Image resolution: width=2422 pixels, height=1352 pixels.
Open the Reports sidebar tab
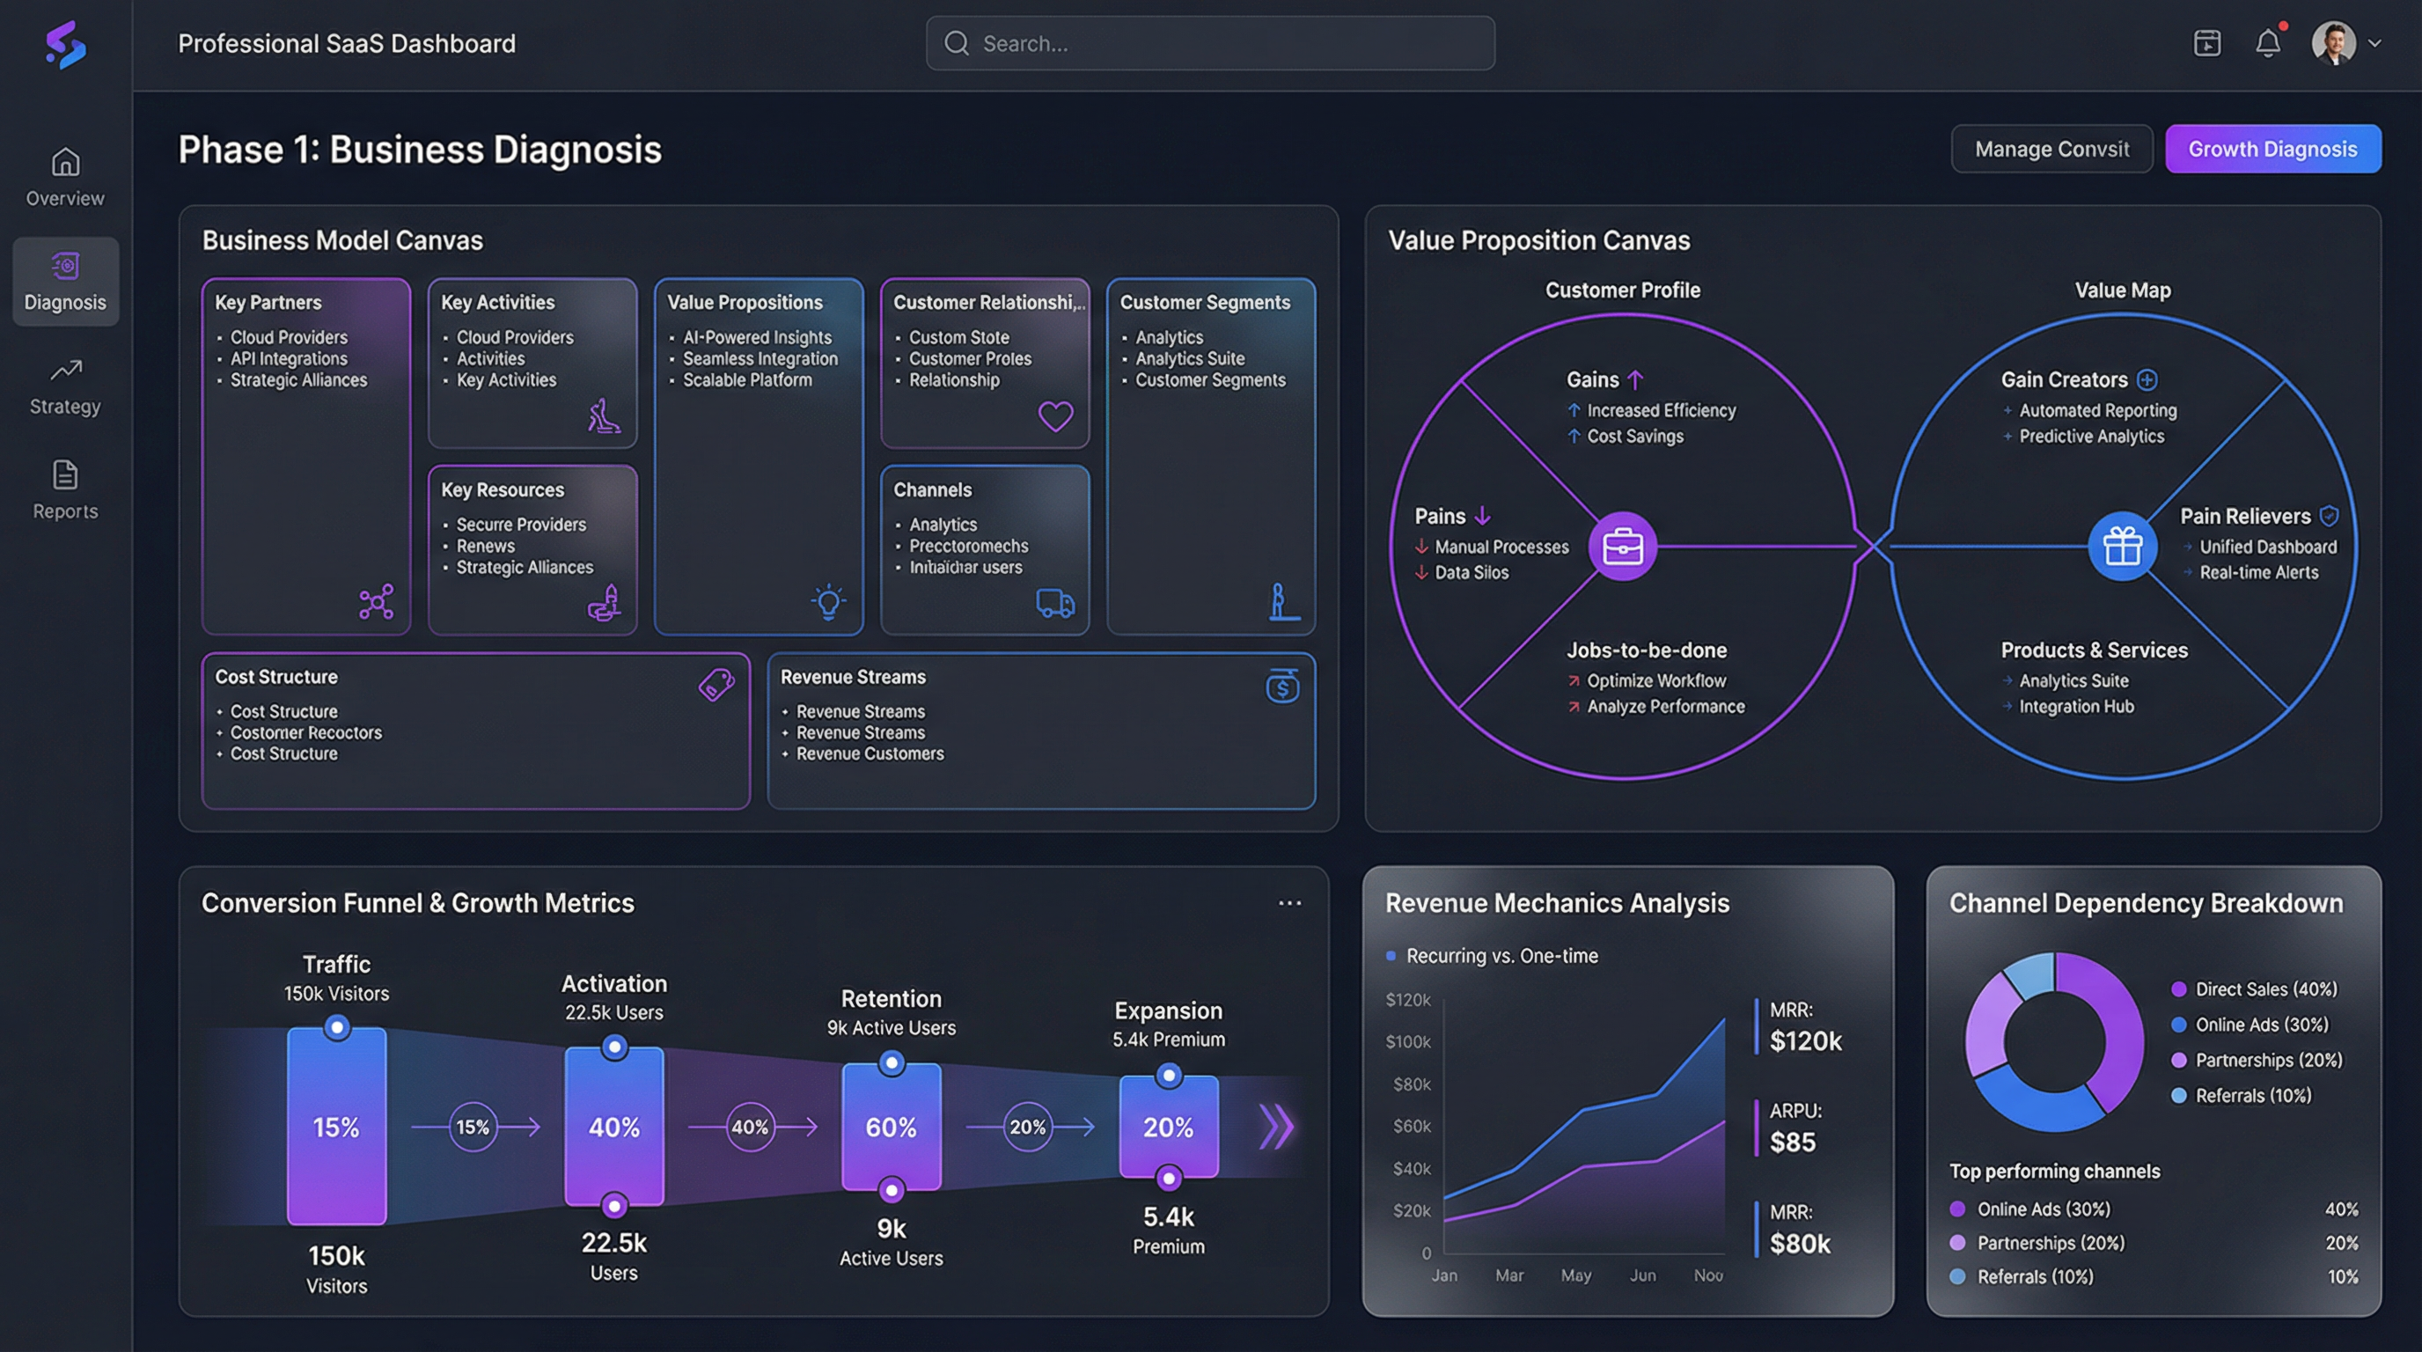tap(65, 490)
